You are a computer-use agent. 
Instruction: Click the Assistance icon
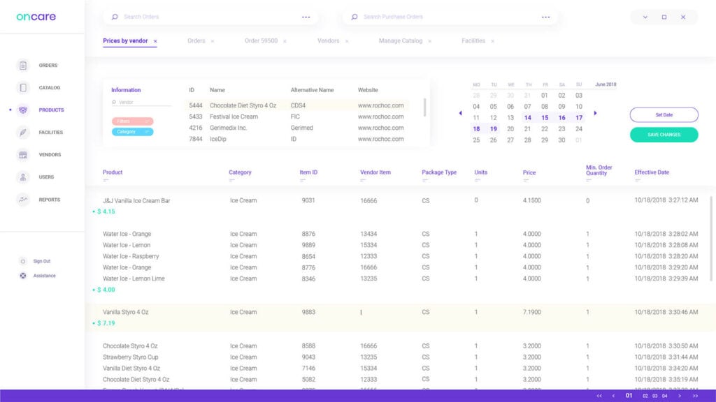coord(22,276)
